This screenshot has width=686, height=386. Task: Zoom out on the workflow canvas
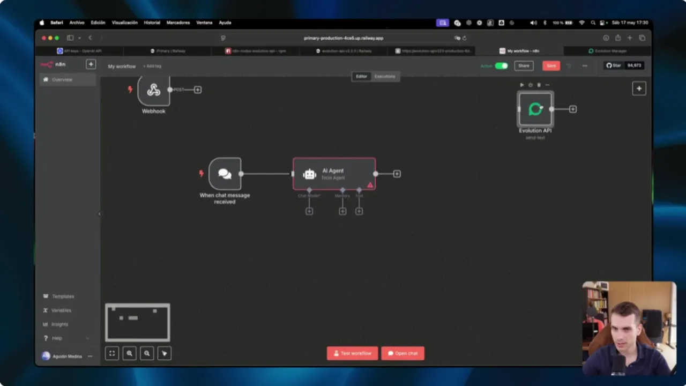147,353
